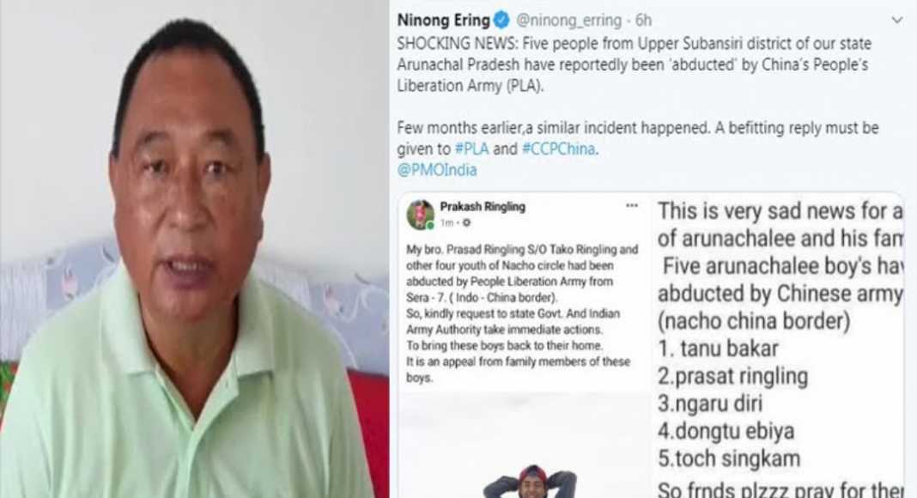Click the video of man in green shirt

click(x=194, y=249)
